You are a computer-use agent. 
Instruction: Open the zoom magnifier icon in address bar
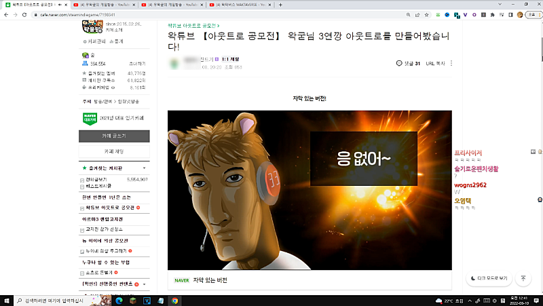(409, 15)
